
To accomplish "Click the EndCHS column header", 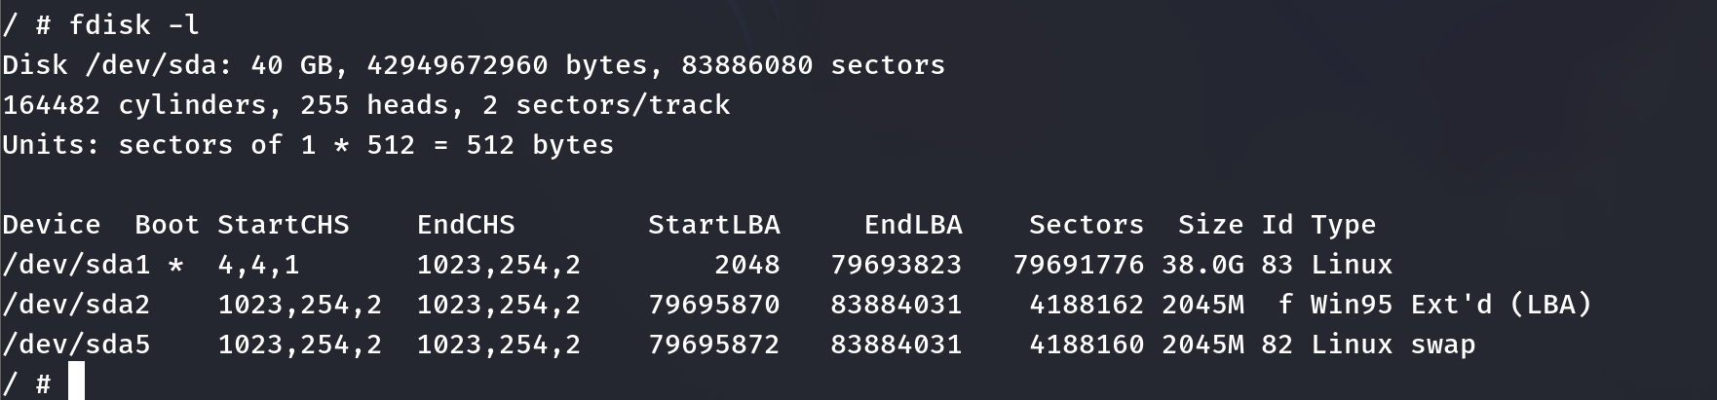I will pos(466,225).
